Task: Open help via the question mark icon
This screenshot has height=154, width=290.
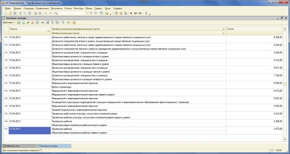Action: tap(74, 23)
